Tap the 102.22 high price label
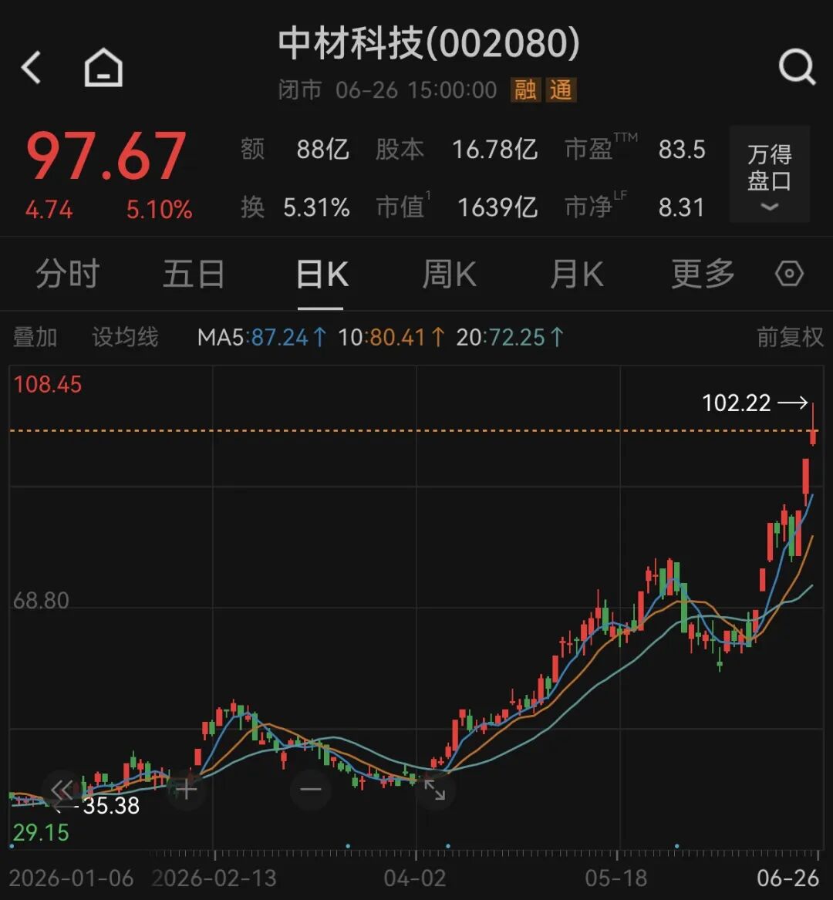 coord(737,403)
